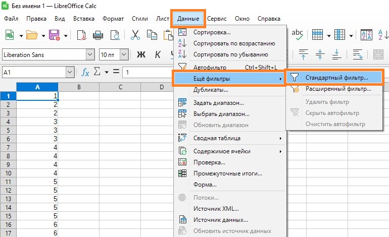
Task: Select Standard Filter in submenu
Action: [x=336, y=78]
